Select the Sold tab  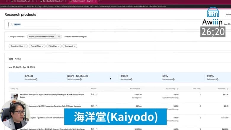11,59
